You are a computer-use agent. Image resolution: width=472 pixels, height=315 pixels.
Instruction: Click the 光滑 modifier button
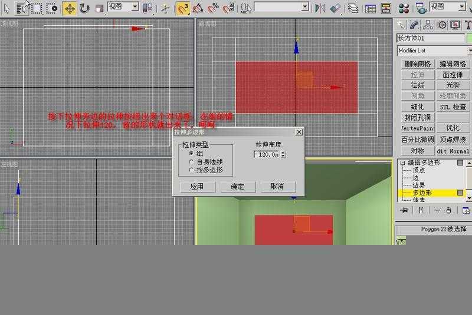(x=453, y=85)
